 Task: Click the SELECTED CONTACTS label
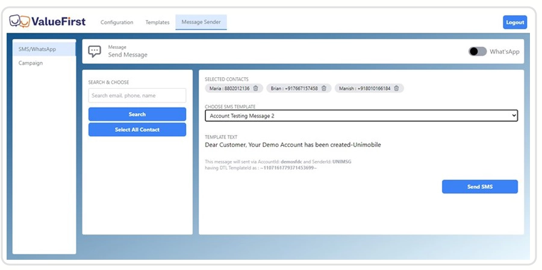(227, 79)
